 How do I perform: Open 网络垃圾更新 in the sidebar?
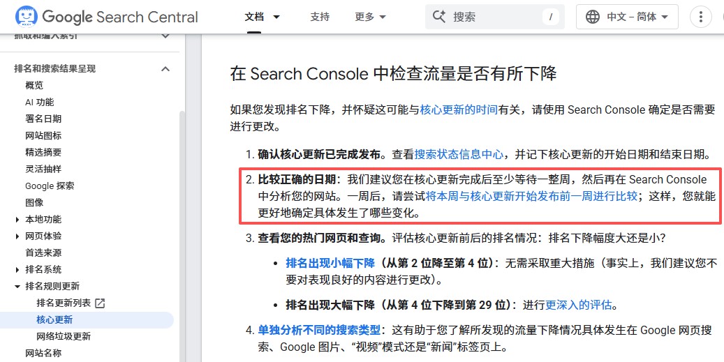coord(64,336)
